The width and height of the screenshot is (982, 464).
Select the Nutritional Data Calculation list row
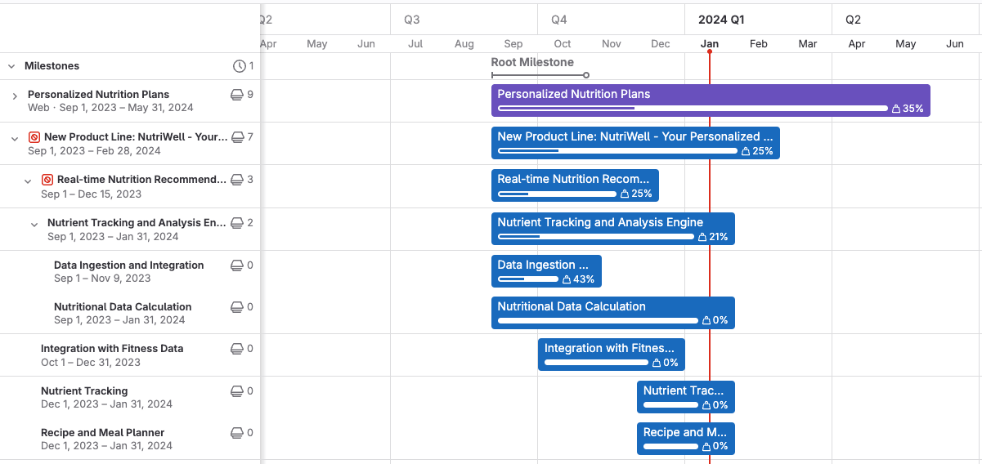[x=130, y=313]
